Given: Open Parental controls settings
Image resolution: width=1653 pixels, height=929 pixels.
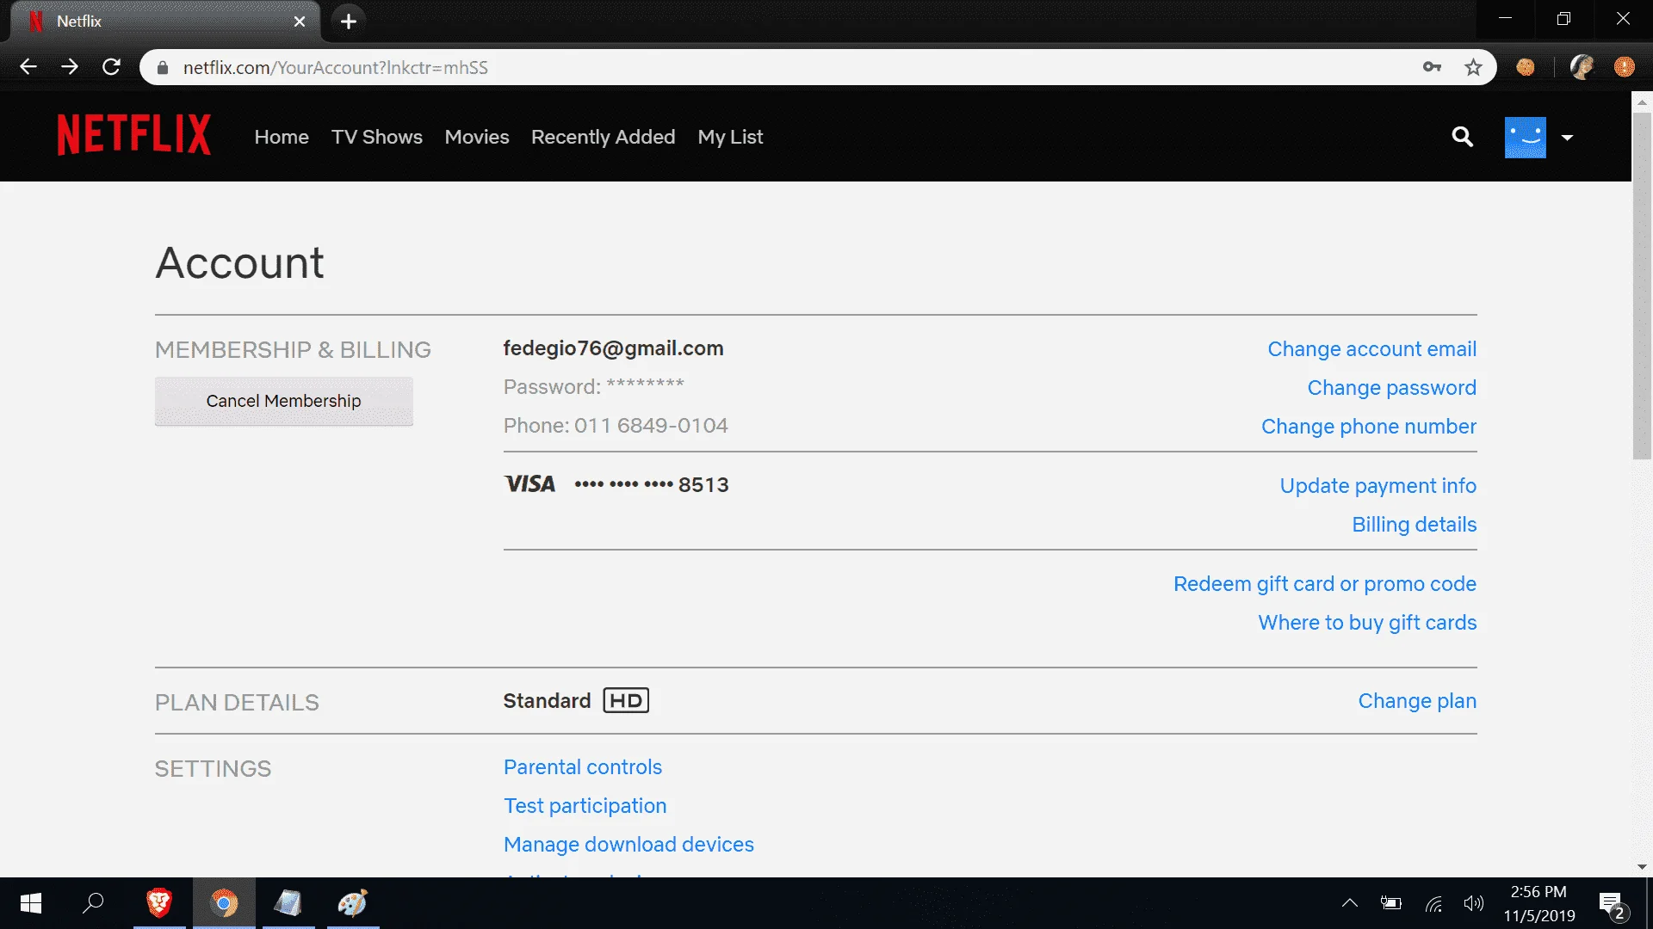Looking at the screenshot, I should coord(583,767).
